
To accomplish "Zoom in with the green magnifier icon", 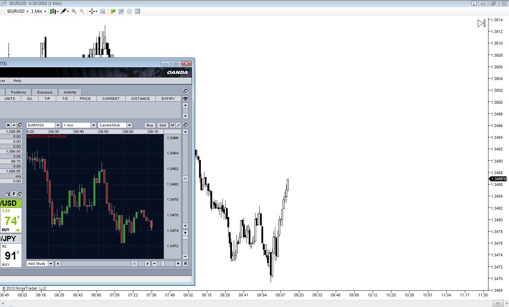I will click(74, 11).
